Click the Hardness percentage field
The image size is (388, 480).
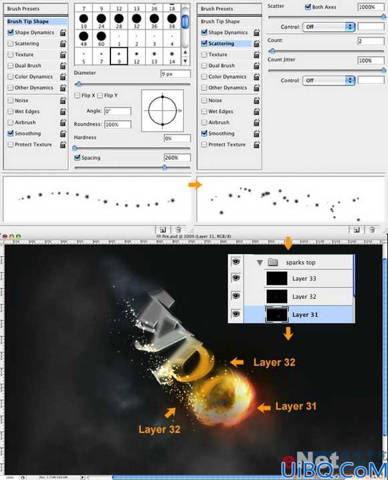(177, 138)
